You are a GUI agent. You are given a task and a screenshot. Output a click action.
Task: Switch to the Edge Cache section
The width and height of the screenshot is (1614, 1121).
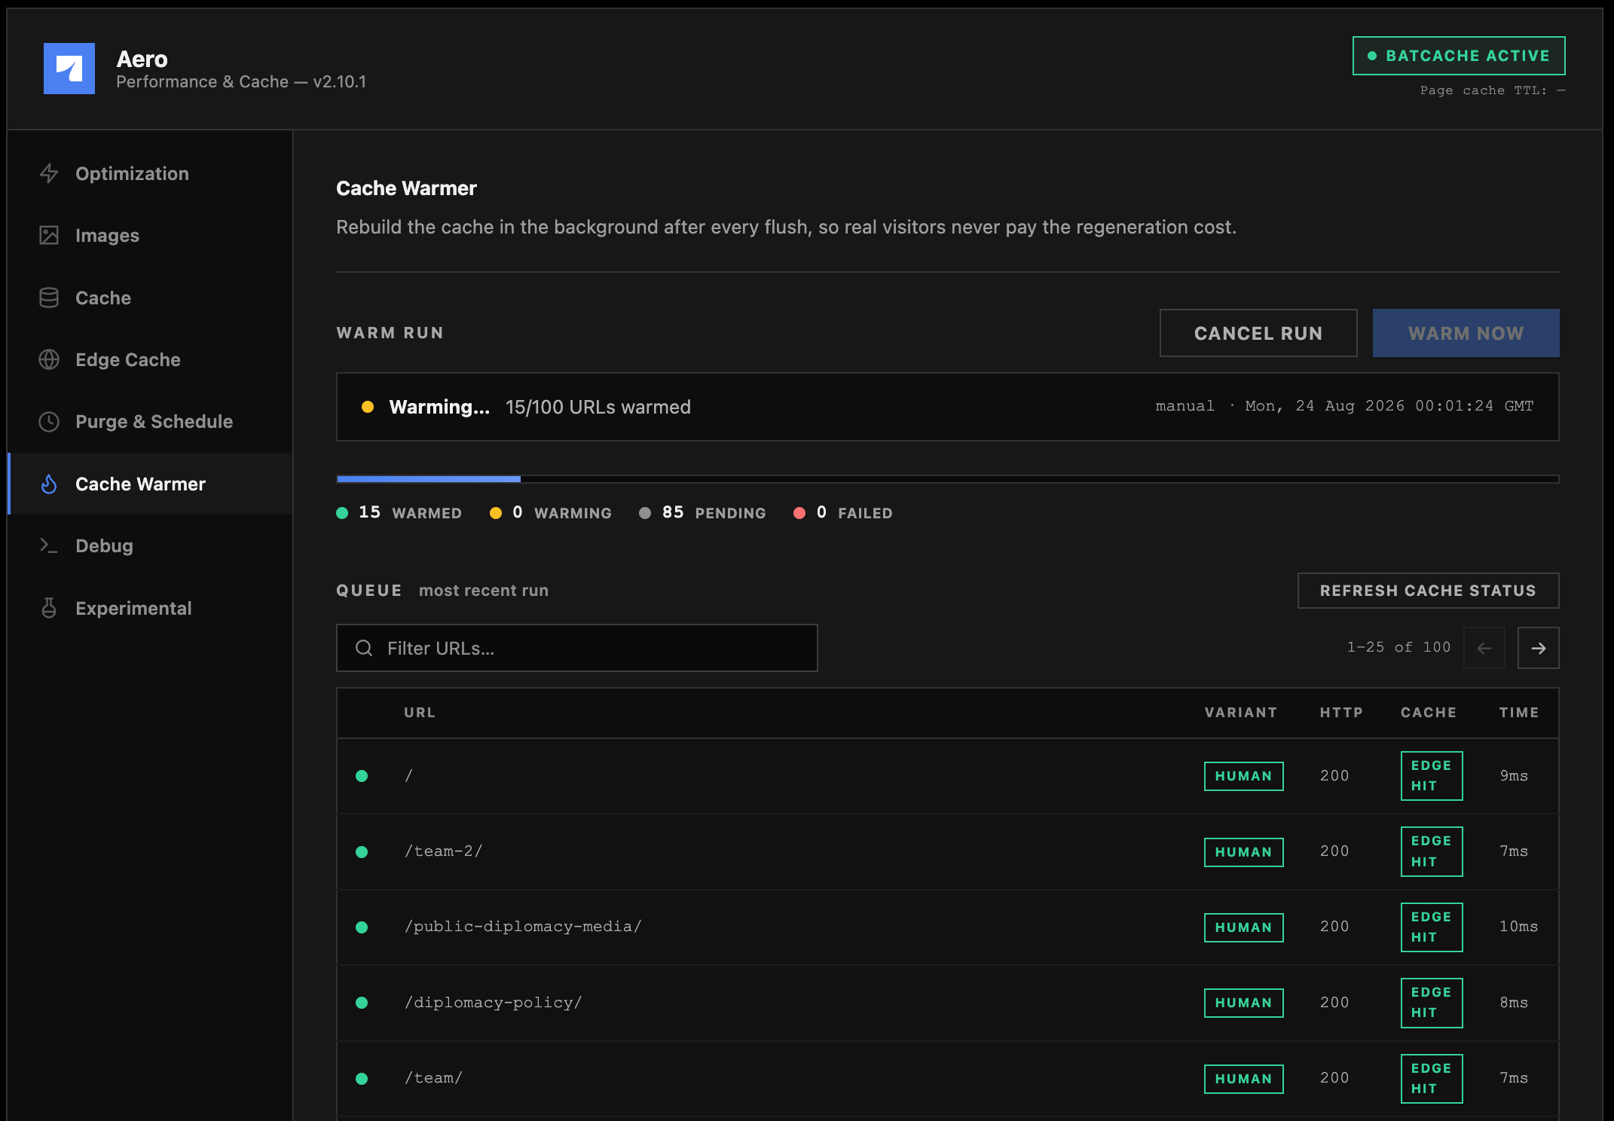pos(150,359)
